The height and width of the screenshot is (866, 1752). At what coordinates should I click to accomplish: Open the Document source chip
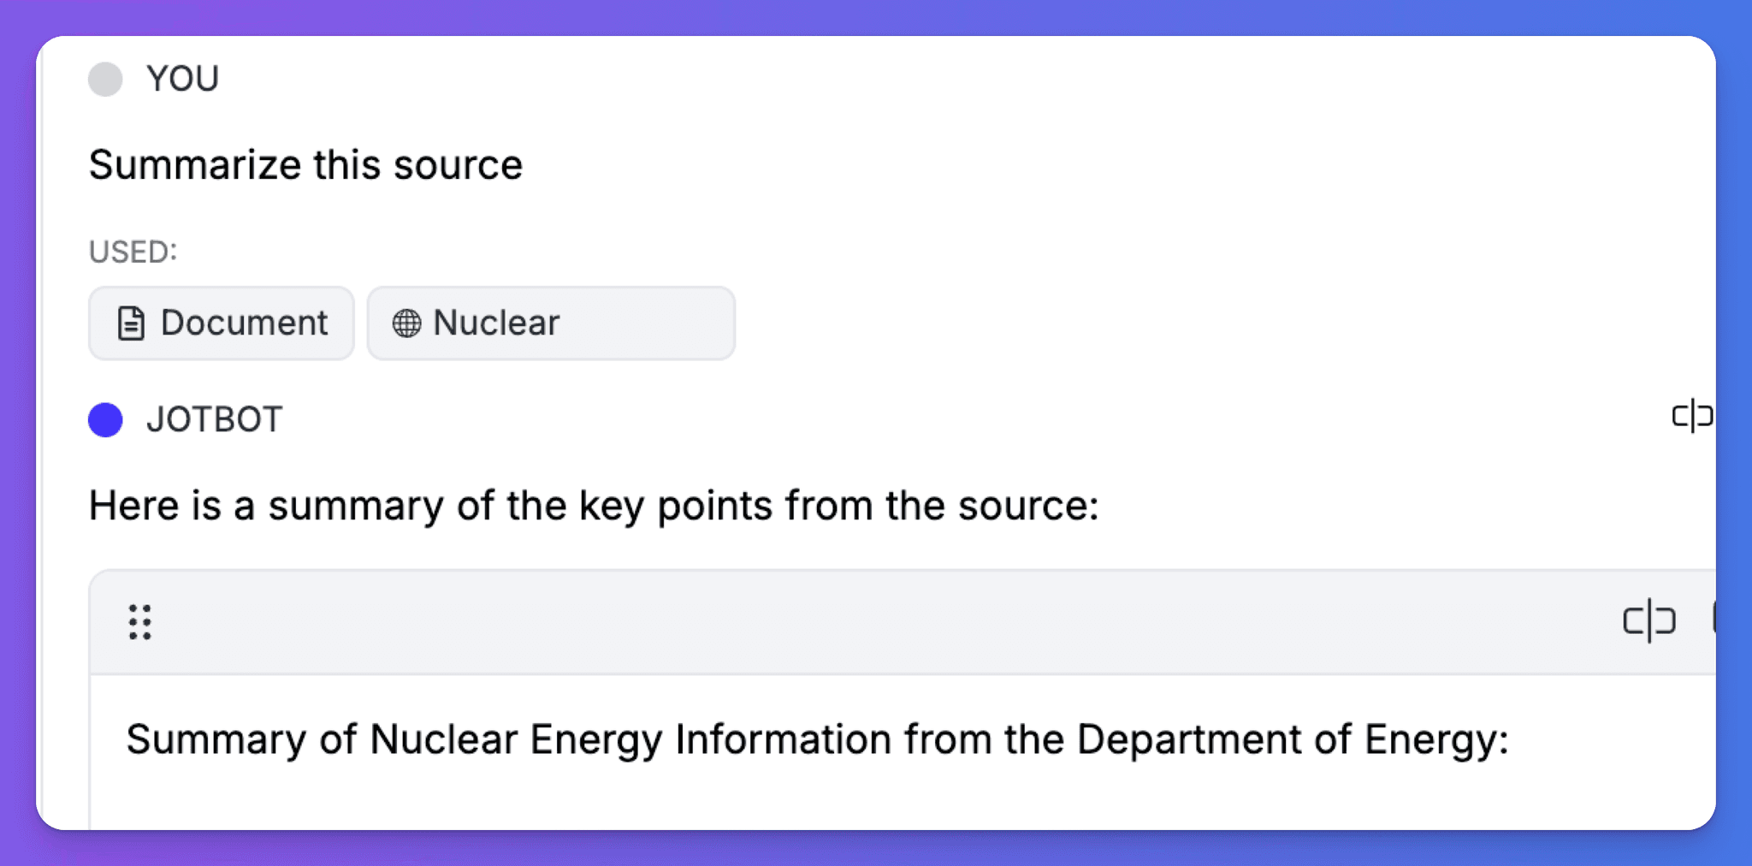tap(221, 323)
